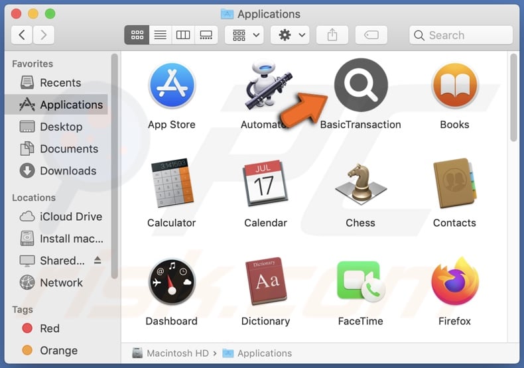
Task: Open the group-by arrangement dropdown
Action: (244, 34)
